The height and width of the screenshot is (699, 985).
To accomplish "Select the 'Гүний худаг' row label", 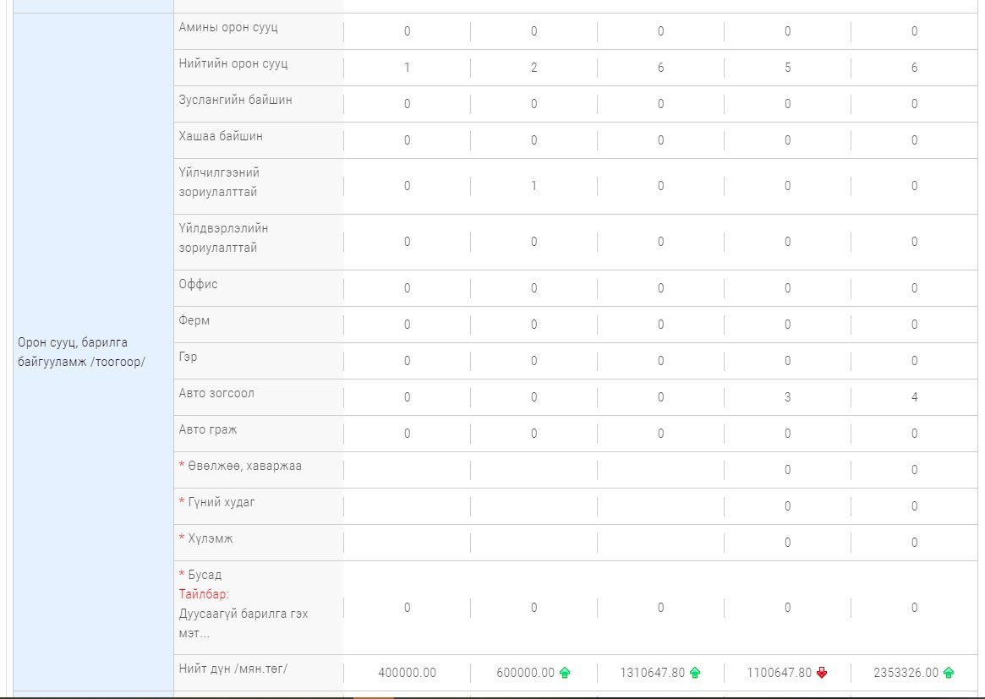I will pyautogui.click(x=221, y=502).
